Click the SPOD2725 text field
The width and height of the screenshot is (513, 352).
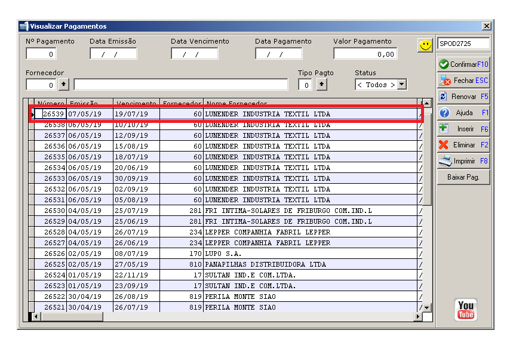click(x=463, y=44)
